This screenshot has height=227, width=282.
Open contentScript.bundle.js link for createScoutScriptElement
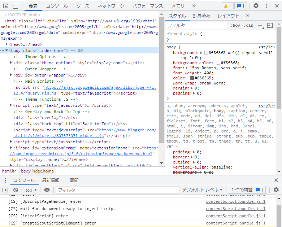point(235,223)
